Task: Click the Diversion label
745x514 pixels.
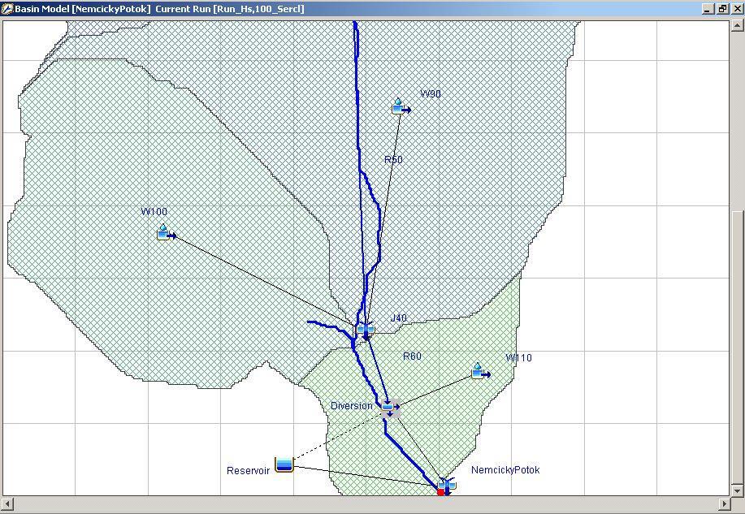Action: coord(352,406)
